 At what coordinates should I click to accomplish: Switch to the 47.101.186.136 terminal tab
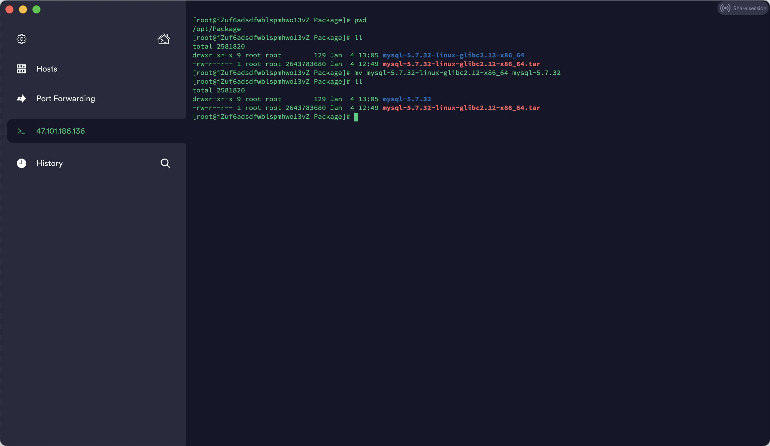[x=61, y=131]
